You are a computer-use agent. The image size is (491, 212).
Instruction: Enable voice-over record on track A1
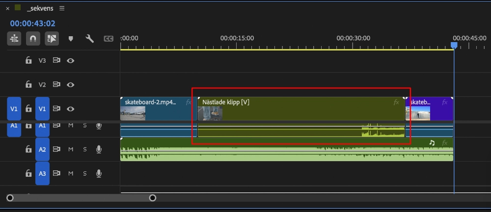click(x=99, y=126)
